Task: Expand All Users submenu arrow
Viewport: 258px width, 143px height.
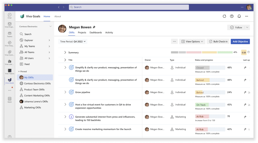Action: (x=49, y=58)
